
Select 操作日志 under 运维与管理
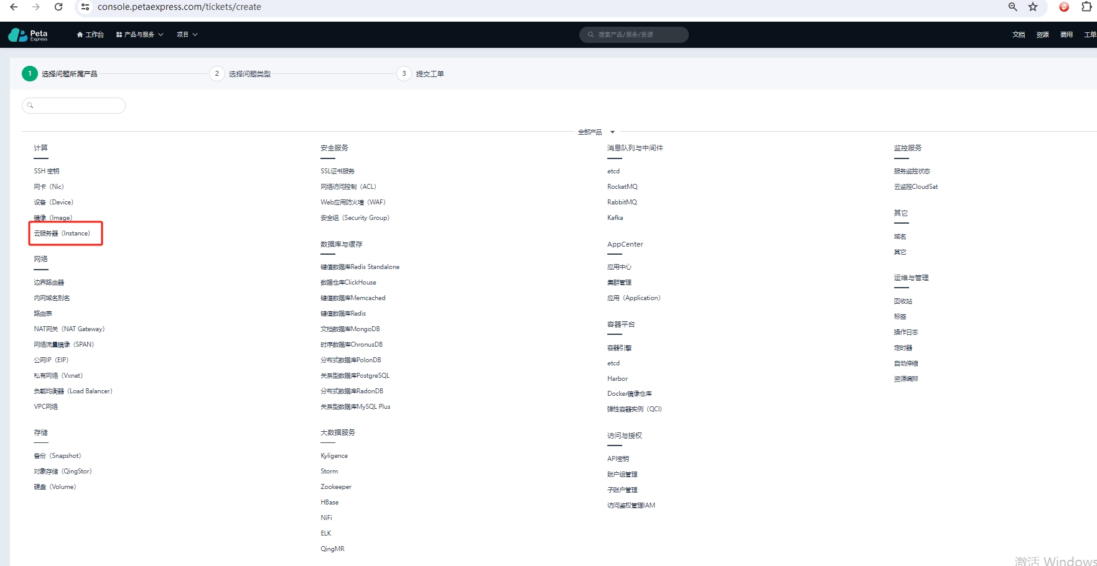[x=906, y=332]
